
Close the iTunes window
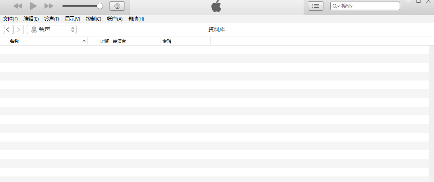tap(429, 1)
